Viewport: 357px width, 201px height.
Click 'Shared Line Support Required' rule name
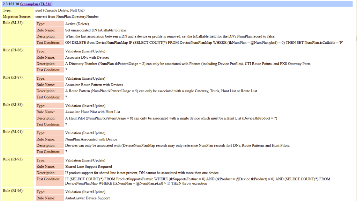point(89,167)
